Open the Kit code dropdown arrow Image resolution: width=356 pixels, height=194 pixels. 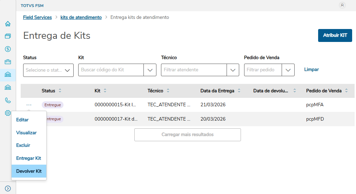150,70
